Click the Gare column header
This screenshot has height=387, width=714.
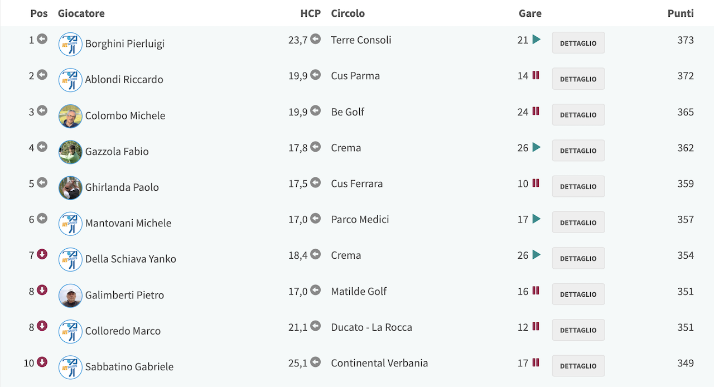(x=530, y=13)
